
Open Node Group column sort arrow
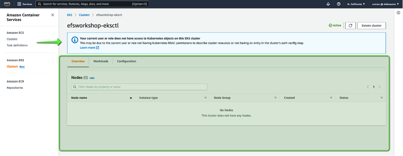[x=275, y=98]
